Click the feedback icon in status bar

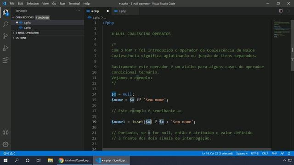click(x=282, y=154)
